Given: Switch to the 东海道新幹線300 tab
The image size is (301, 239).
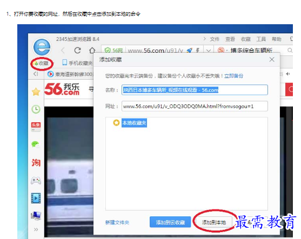Looking at the screenshot, I should click(x=70, y=74).
